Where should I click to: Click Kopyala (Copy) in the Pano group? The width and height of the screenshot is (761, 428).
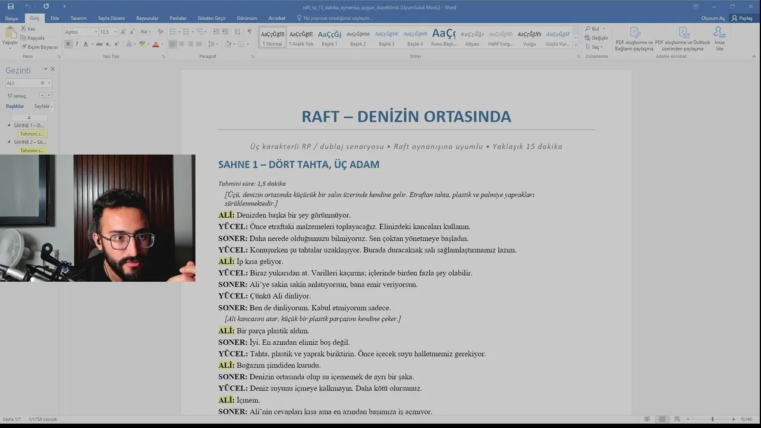pos(33,37)
